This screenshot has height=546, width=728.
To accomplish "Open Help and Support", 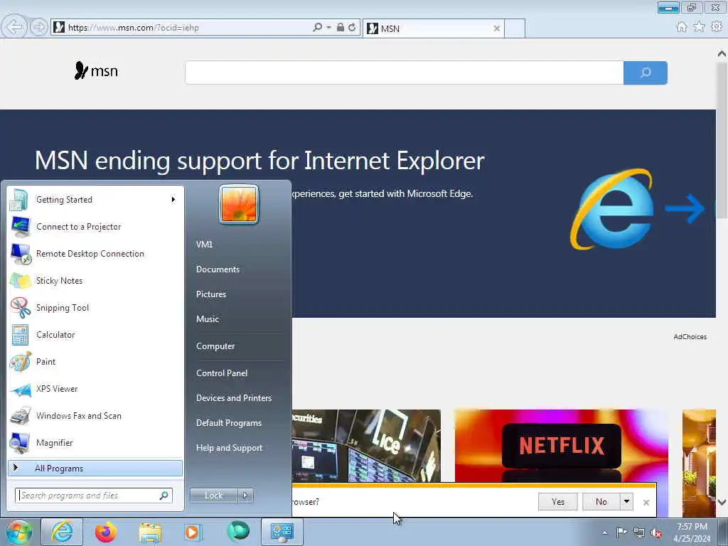I will [229, 448].
